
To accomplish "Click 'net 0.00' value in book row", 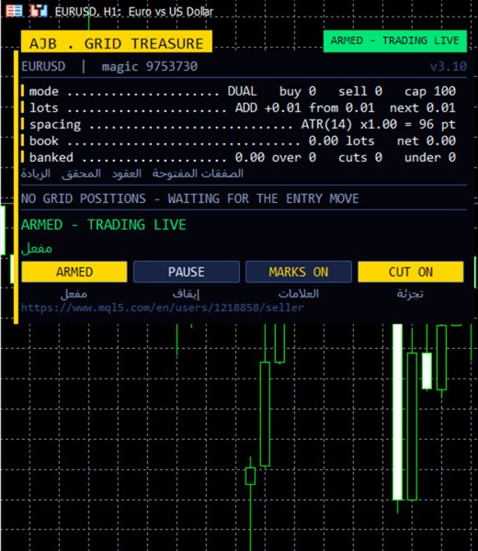I will [x=427, y=141].
